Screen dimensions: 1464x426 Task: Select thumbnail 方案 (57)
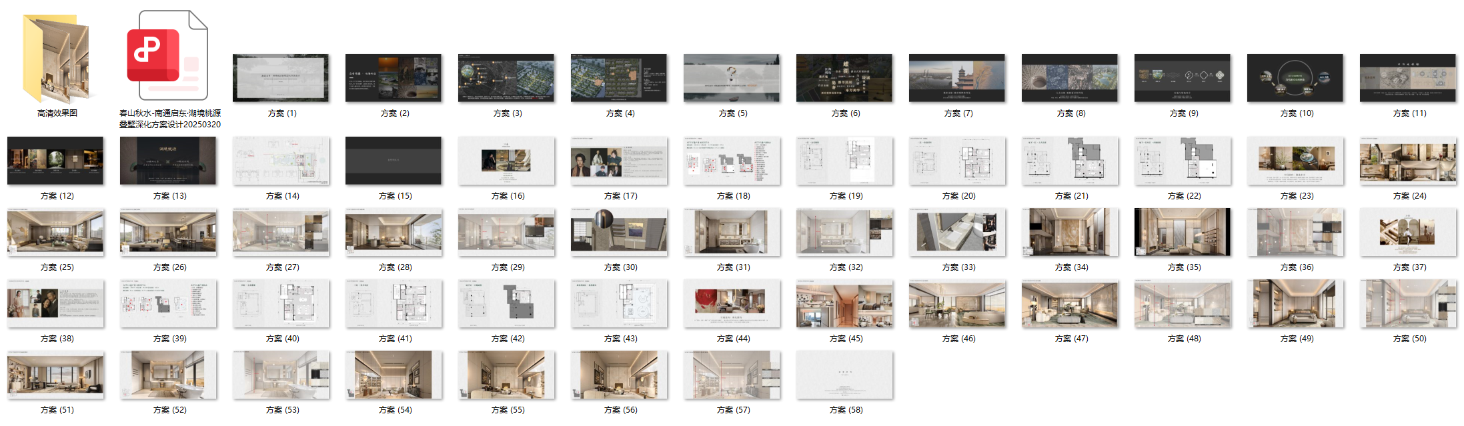(x=732, y=375)
